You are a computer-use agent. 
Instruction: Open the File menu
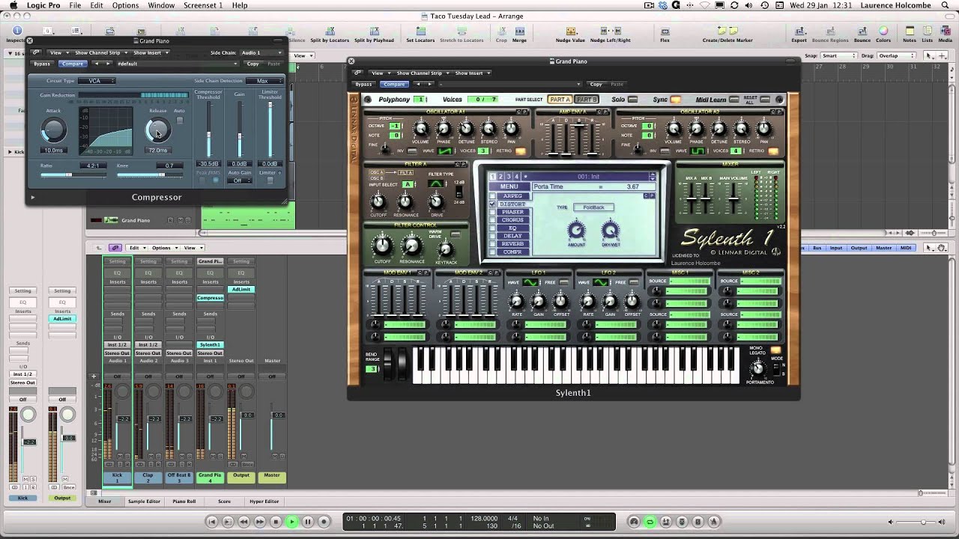(75, 5)
